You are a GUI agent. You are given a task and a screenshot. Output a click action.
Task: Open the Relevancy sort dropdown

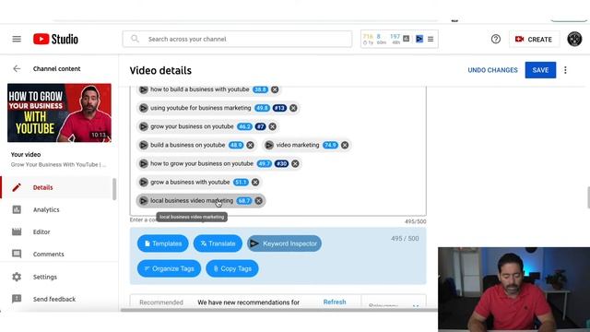pos(394,305)
